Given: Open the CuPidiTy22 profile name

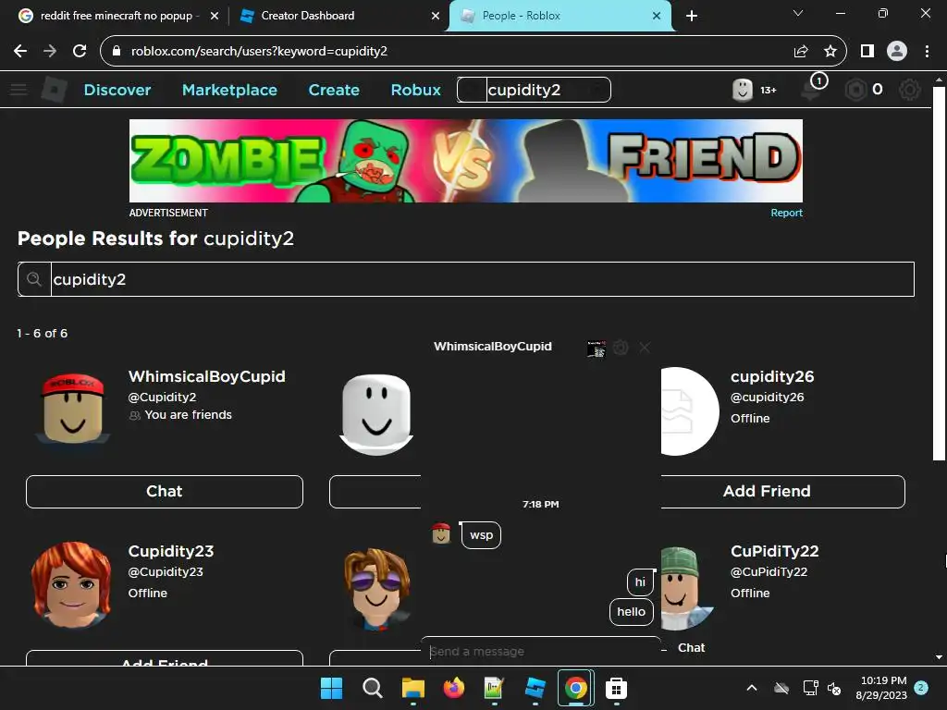Looking at the screenshot, I should click(774, 551).
